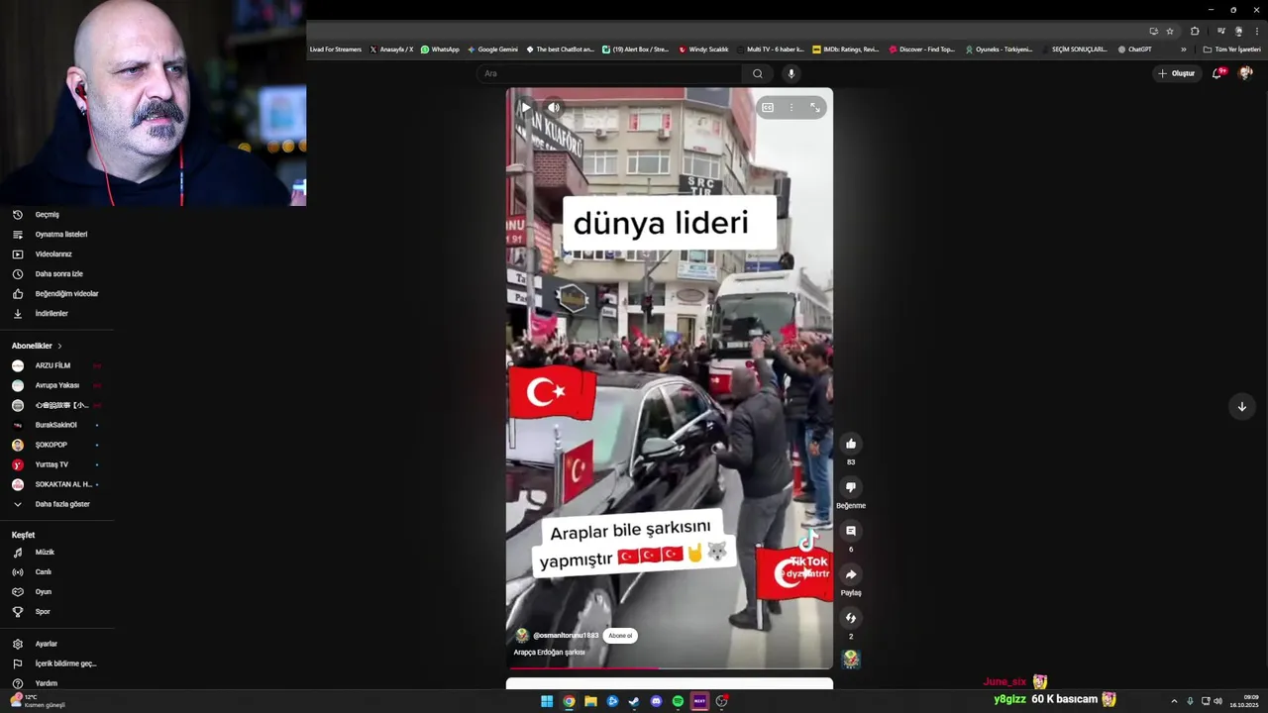
Task: Mute the Shorts video volume
Action: point(554,107)
